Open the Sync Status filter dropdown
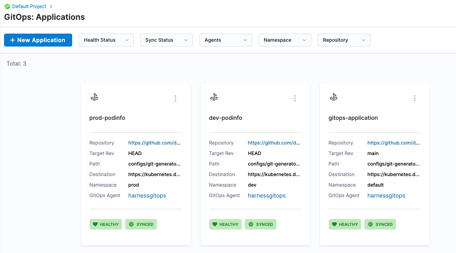The height and width of the screenshot is (253, 456). pyautogui.click(x=166, y=40)
